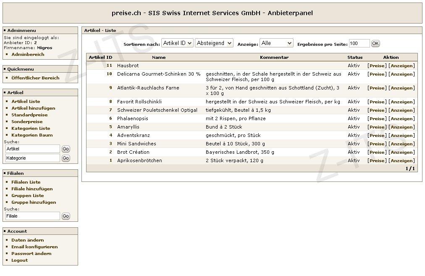Open Preise for Favorit Rollschinkli

(x=377, y=102)
